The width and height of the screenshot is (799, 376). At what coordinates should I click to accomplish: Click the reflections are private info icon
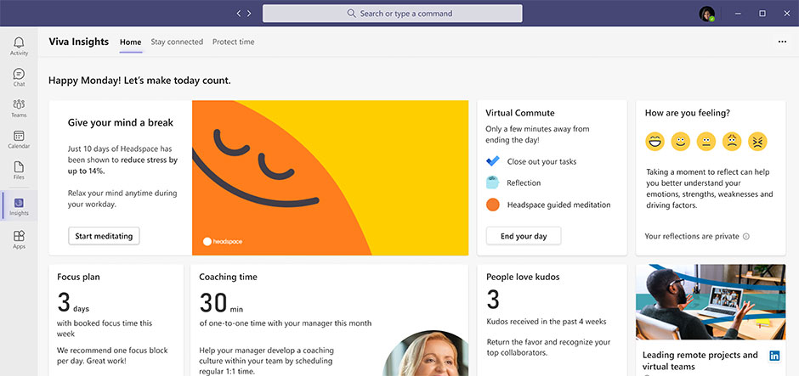[x=746, y=237]
